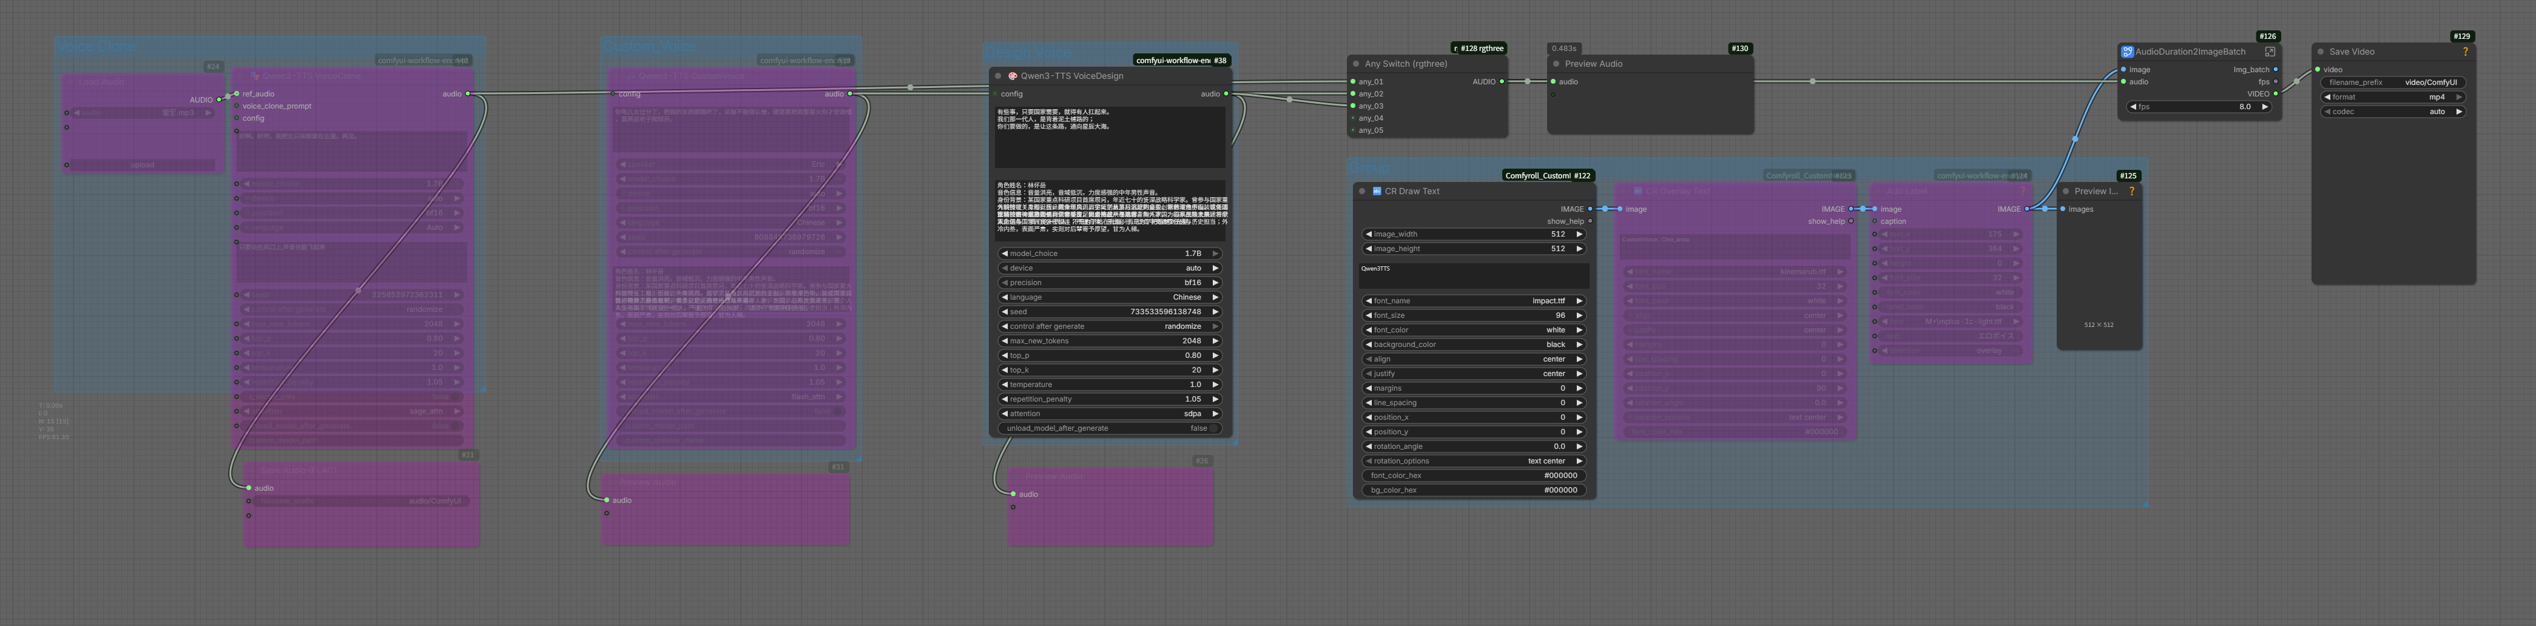This screenshot has width=2536, height=626.
Task: Click the Preview Image help question mark
Action: coord(2131,192)
